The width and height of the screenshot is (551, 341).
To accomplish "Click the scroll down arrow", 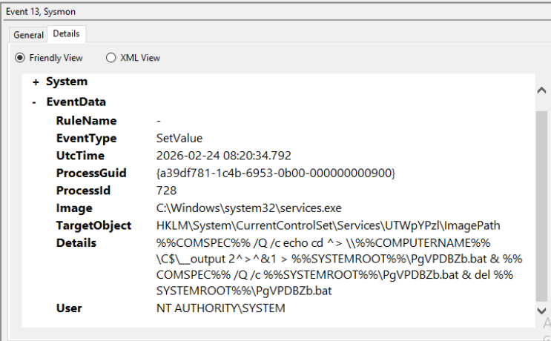I will [x=541, y=311].
